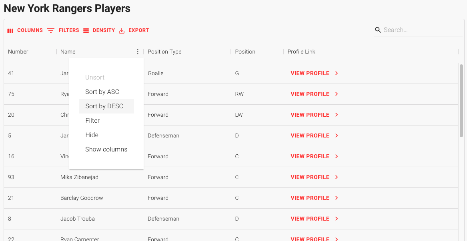Click the EXPORT download icon
Image resolution: width=467 pixels, height=241 pixels.
(121, 30)
